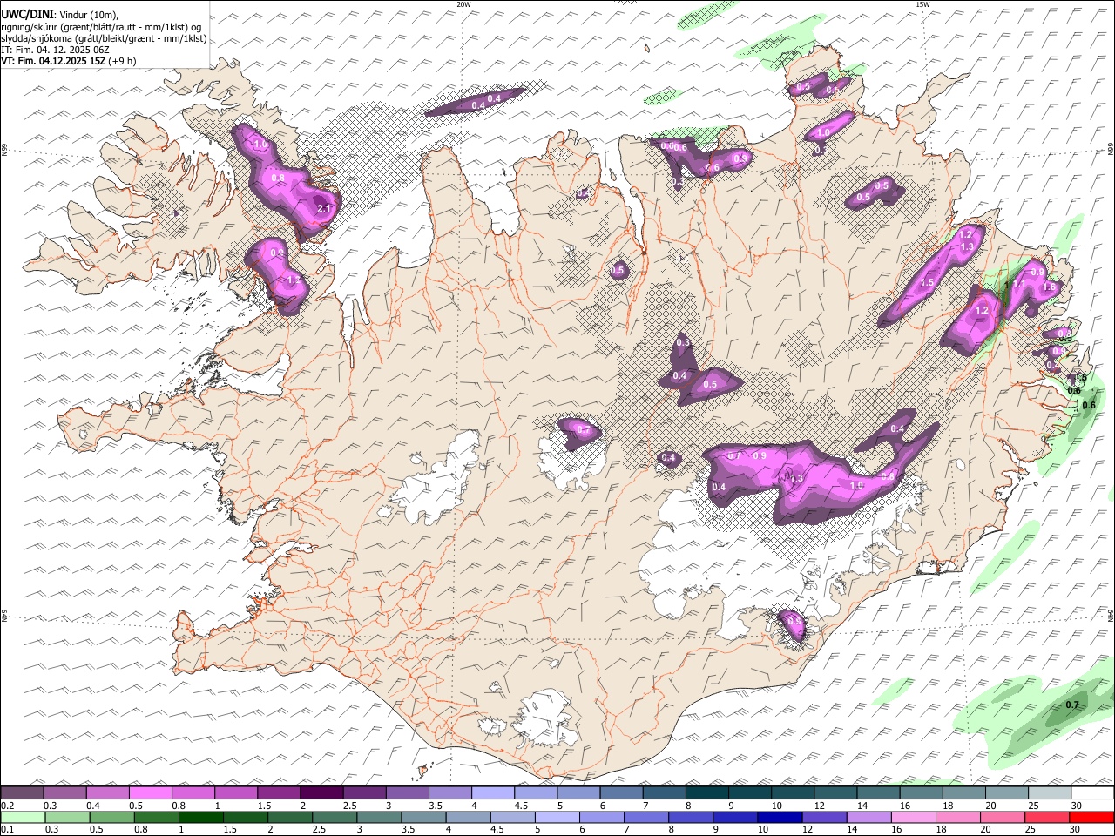
Task: Click light lavender upper swatch between 4 and 4.5
Action: pyautogui.click(x=492, y=792)
